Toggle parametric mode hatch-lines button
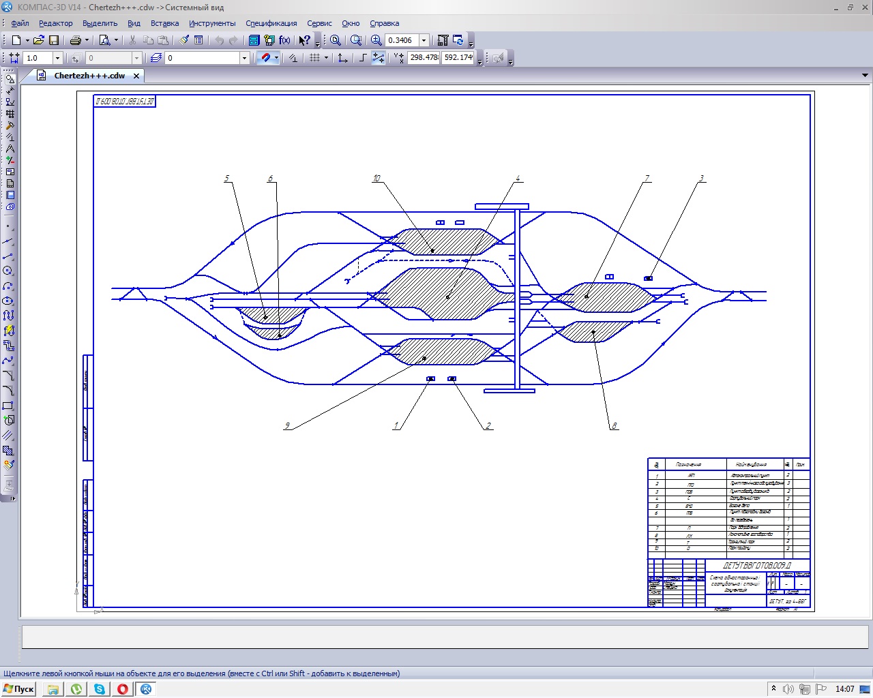This screenshot has width=873, height=698. click(x=293, y=58)
